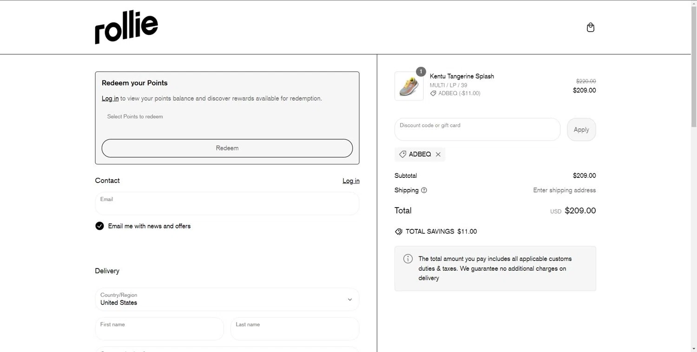The image size is (697, 352).
Task: Open the Country/Region dropdown
Action: [x=227, y=299]
